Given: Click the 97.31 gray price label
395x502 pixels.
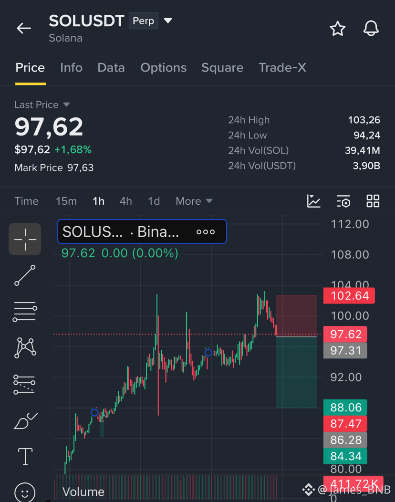Looking at the screenshot, I should click(x=345, y=351).
